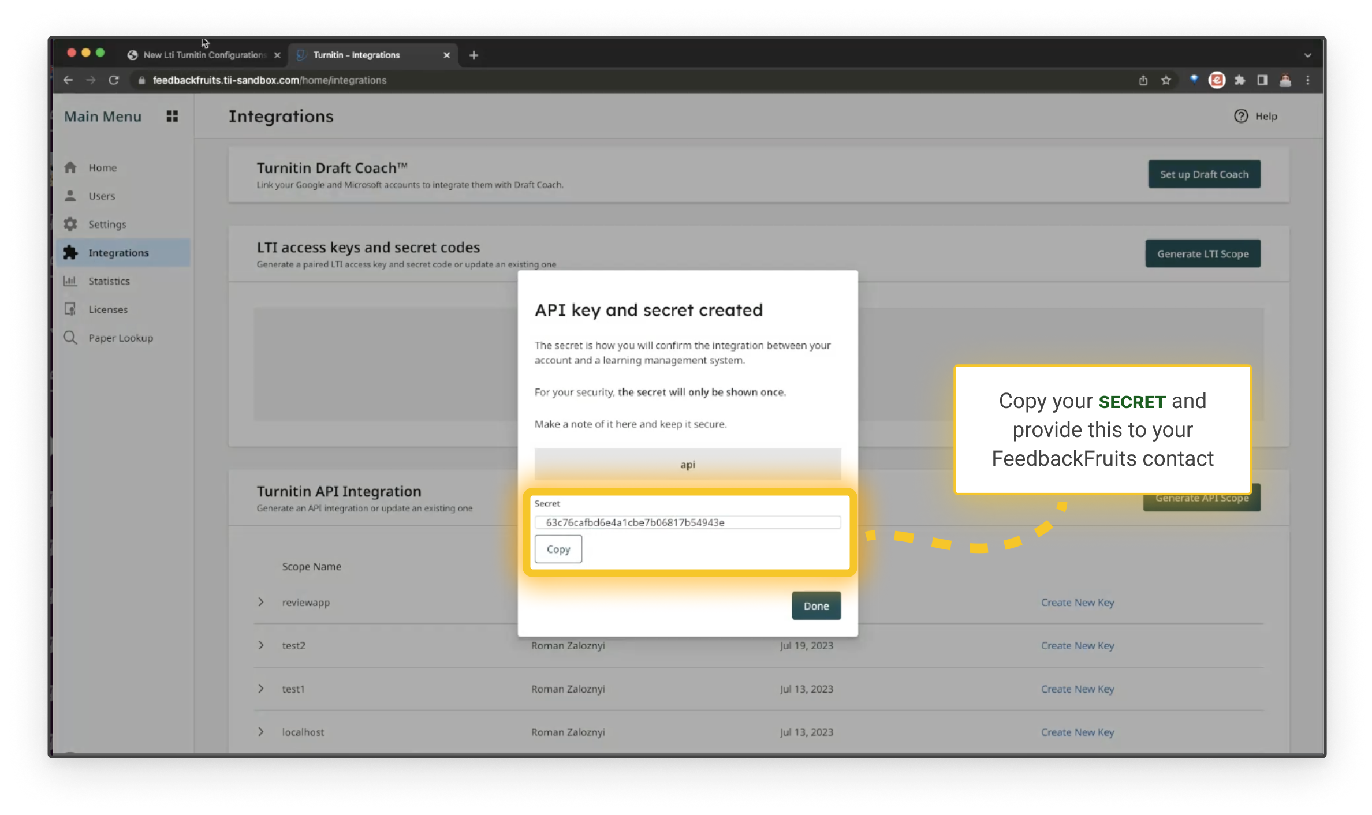Click Create New Key for reviewapp
Image resolution: width=1372 pixels, height=815 pixels.
1078,602
